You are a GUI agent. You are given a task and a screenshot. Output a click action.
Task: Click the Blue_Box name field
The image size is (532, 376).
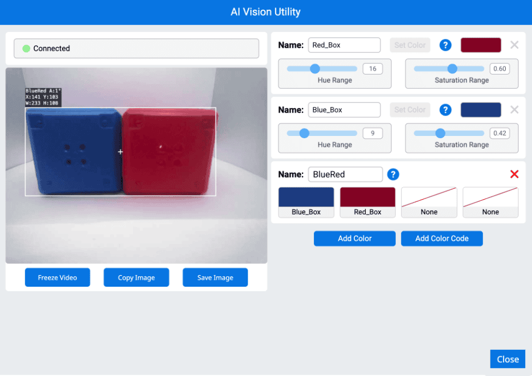tap(344, 110)
